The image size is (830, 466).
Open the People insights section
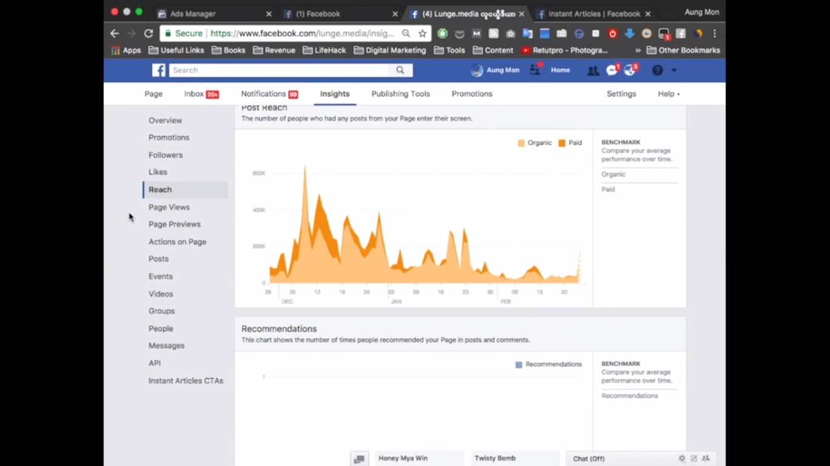coord(160,329)
